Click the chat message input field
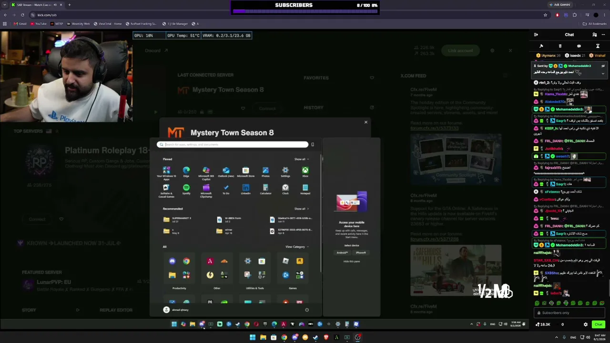The image size is (610, 343). tap(569, 313)
